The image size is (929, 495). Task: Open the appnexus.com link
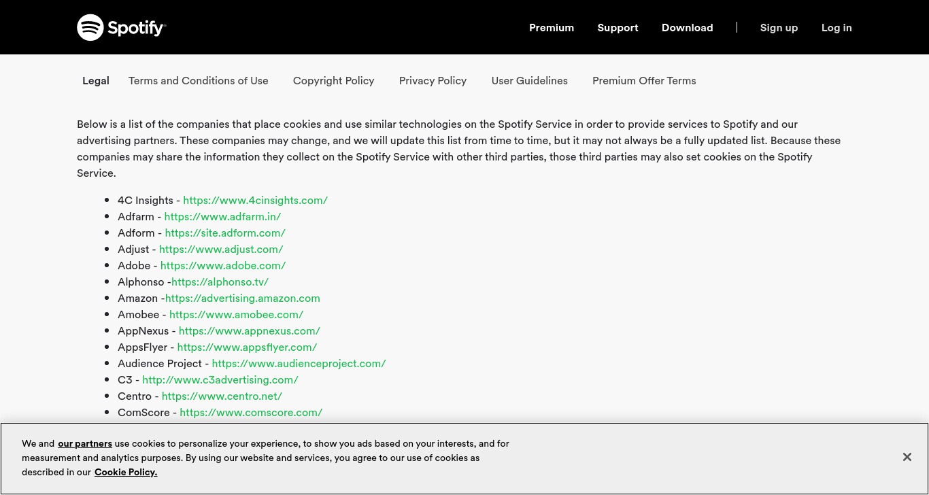point(250,330)
